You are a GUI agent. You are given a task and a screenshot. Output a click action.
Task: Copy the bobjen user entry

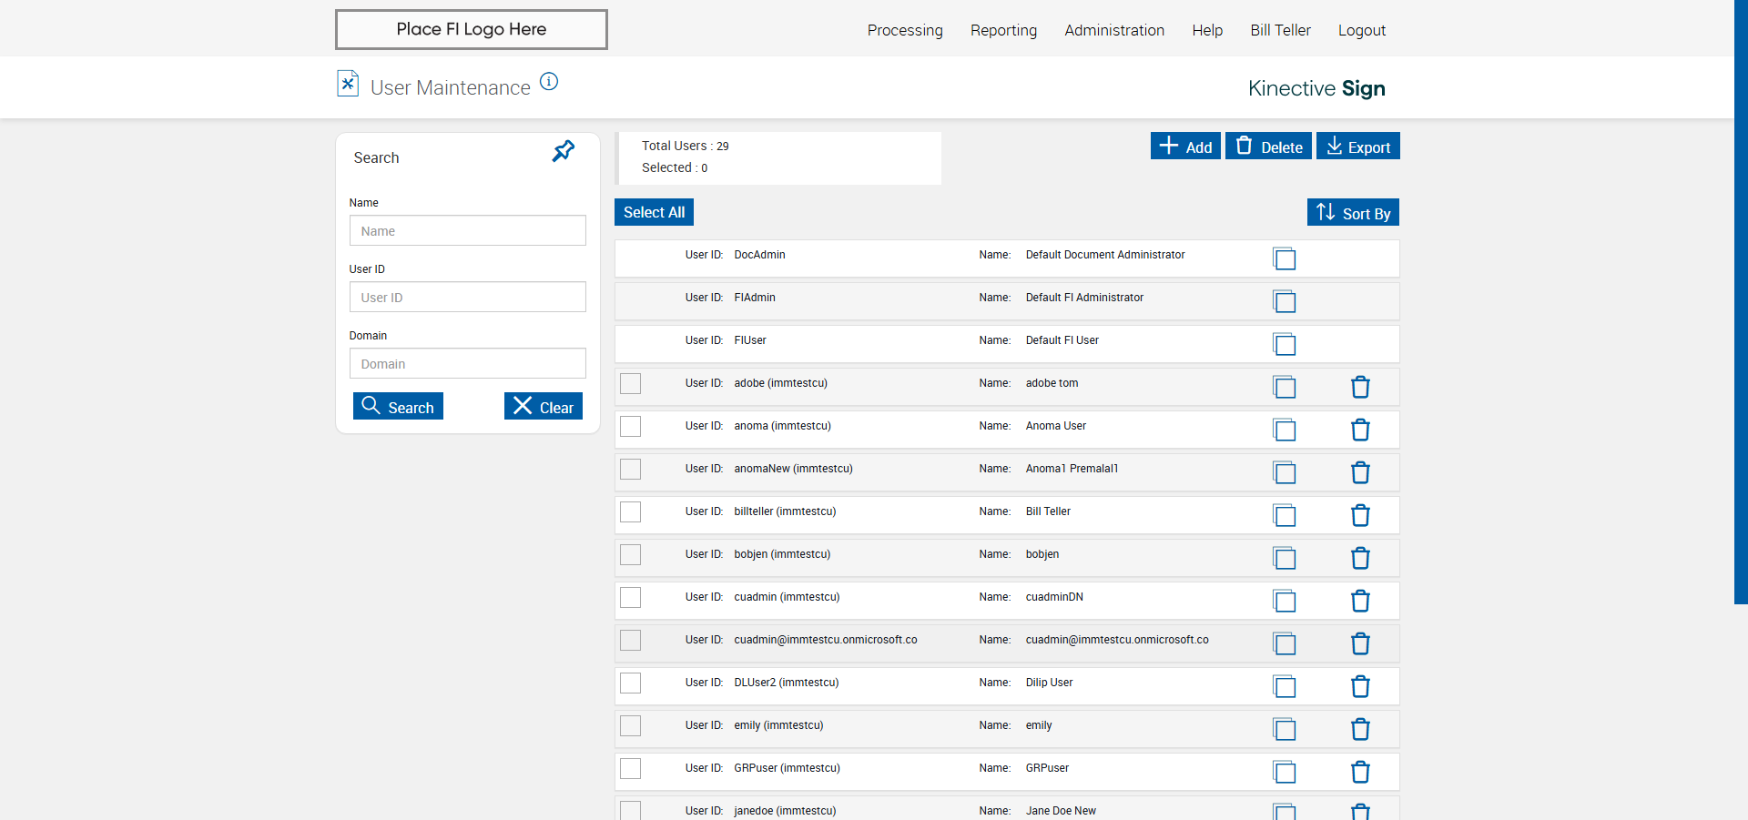pos(1285,559)
